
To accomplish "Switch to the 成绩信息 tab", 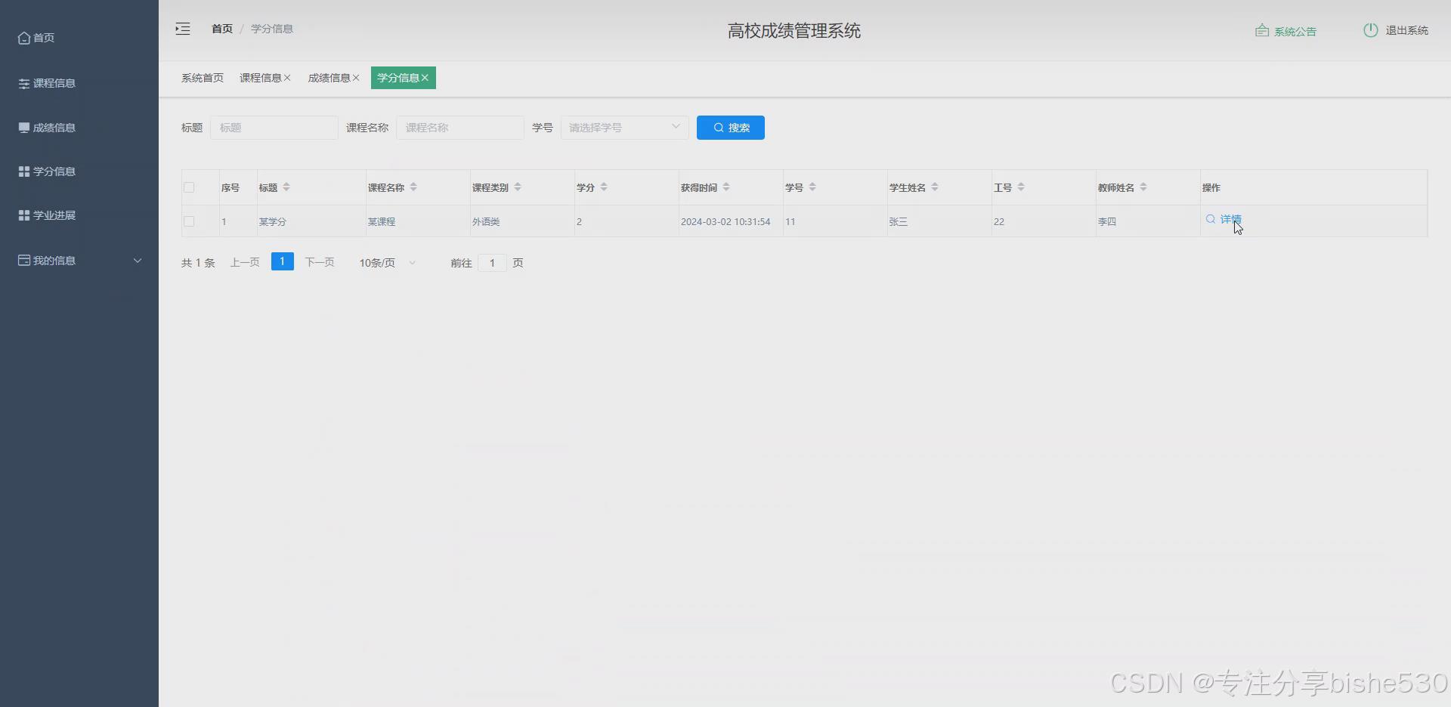I will [329, 78].
